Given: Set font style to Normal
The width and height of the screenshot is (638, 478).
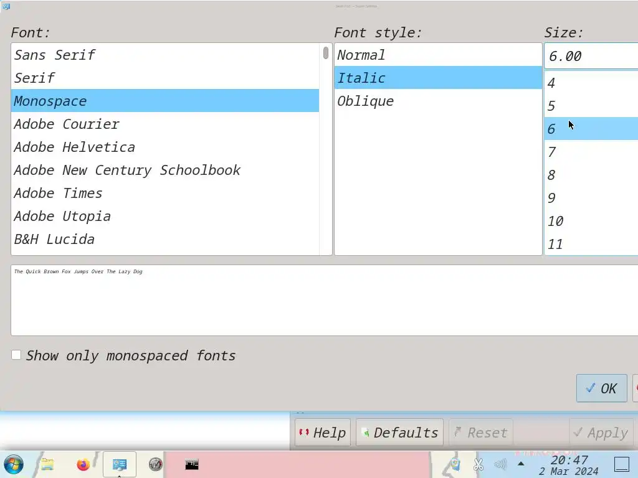Looking at the screenshot, I should [438, 55].
